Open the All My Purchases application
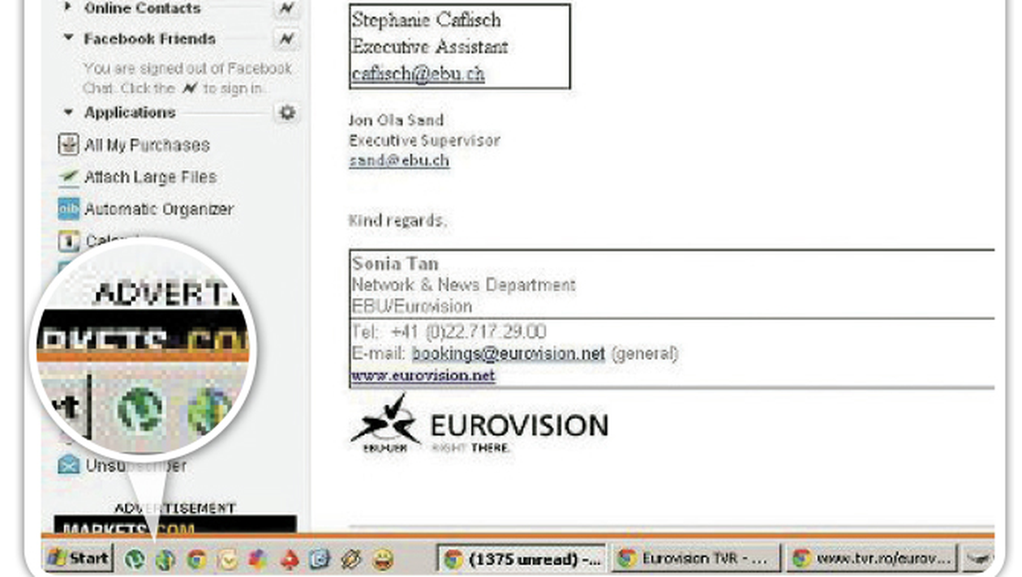Screen dimensions: 1022x577 point(146,145)
